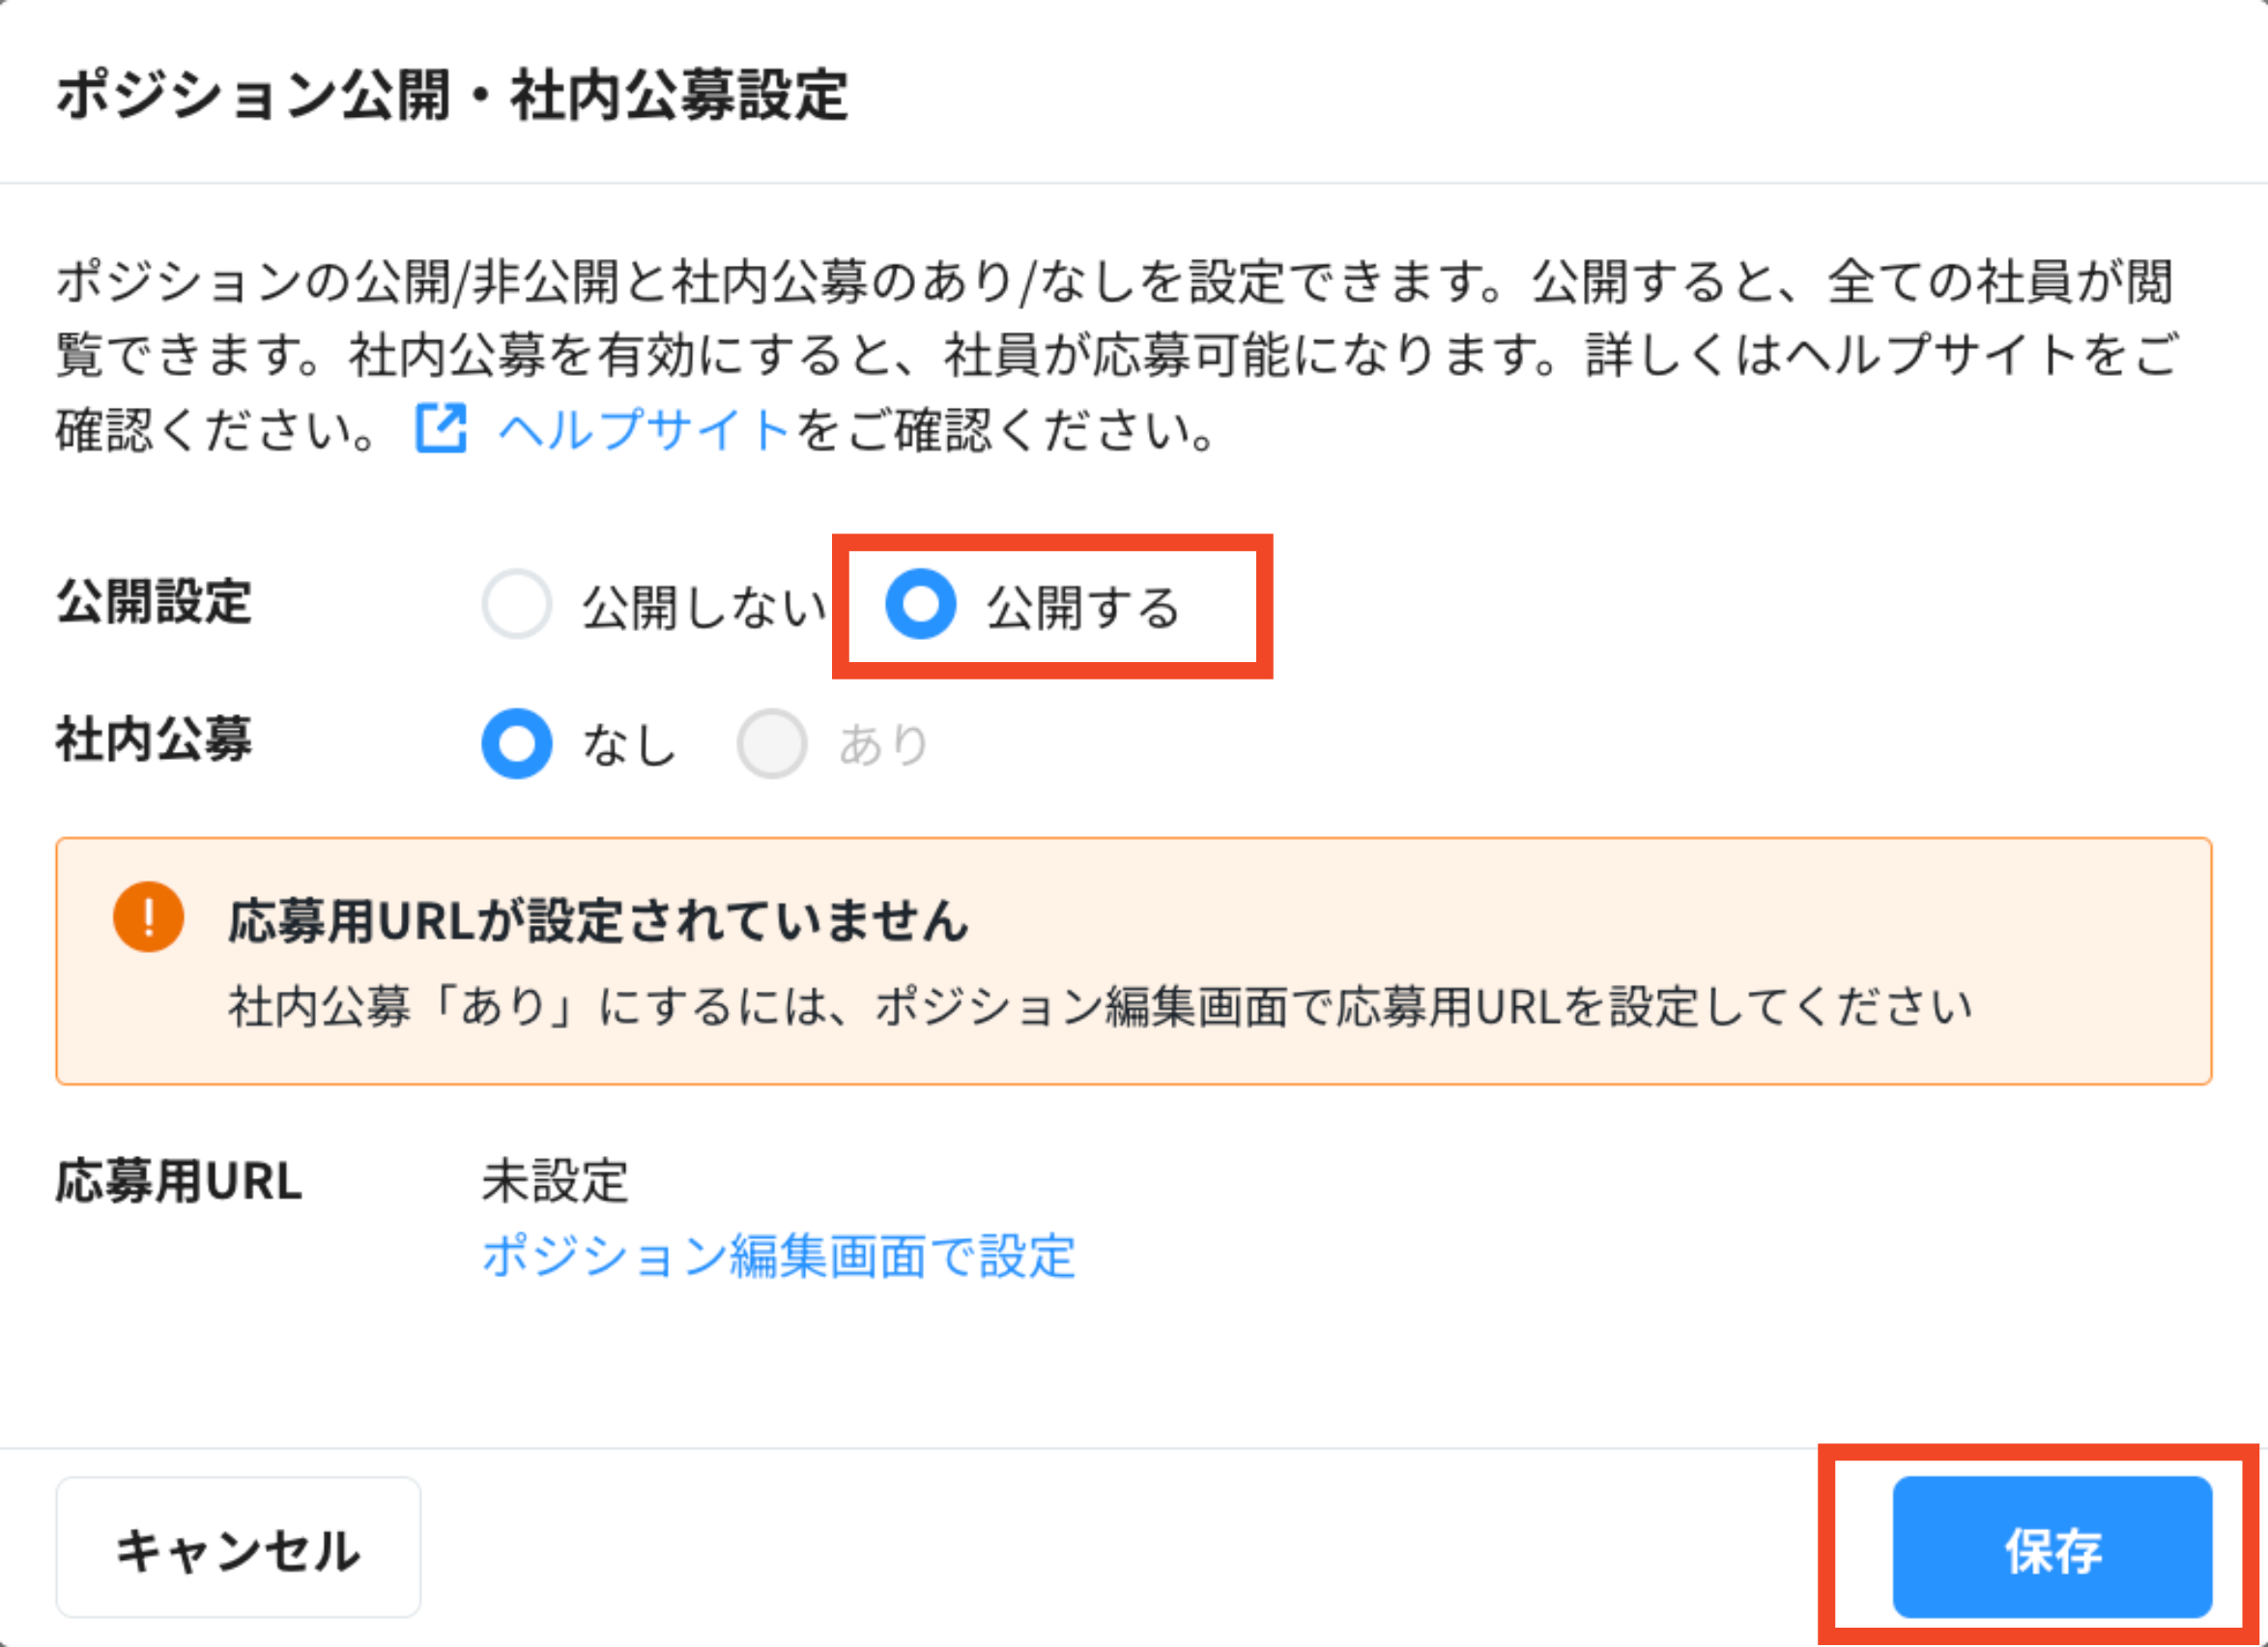The image size is (2268, 1647).
Task: Click the 応募用URL field label
Action: (179, 1181)
